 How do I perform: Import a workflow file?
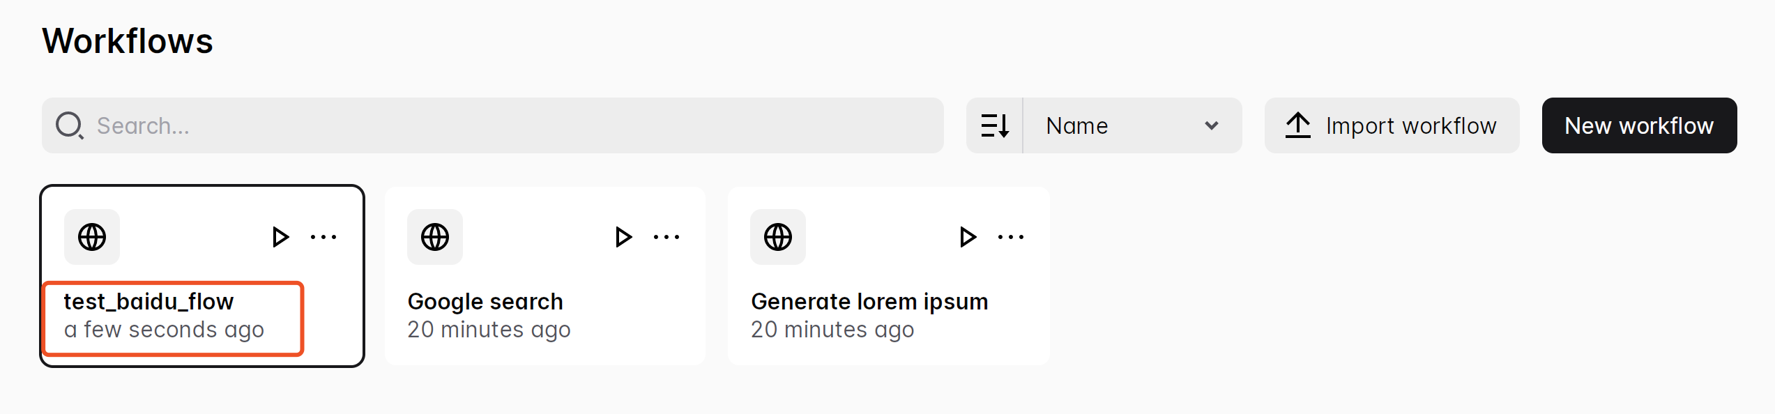tap(1392, 125)
